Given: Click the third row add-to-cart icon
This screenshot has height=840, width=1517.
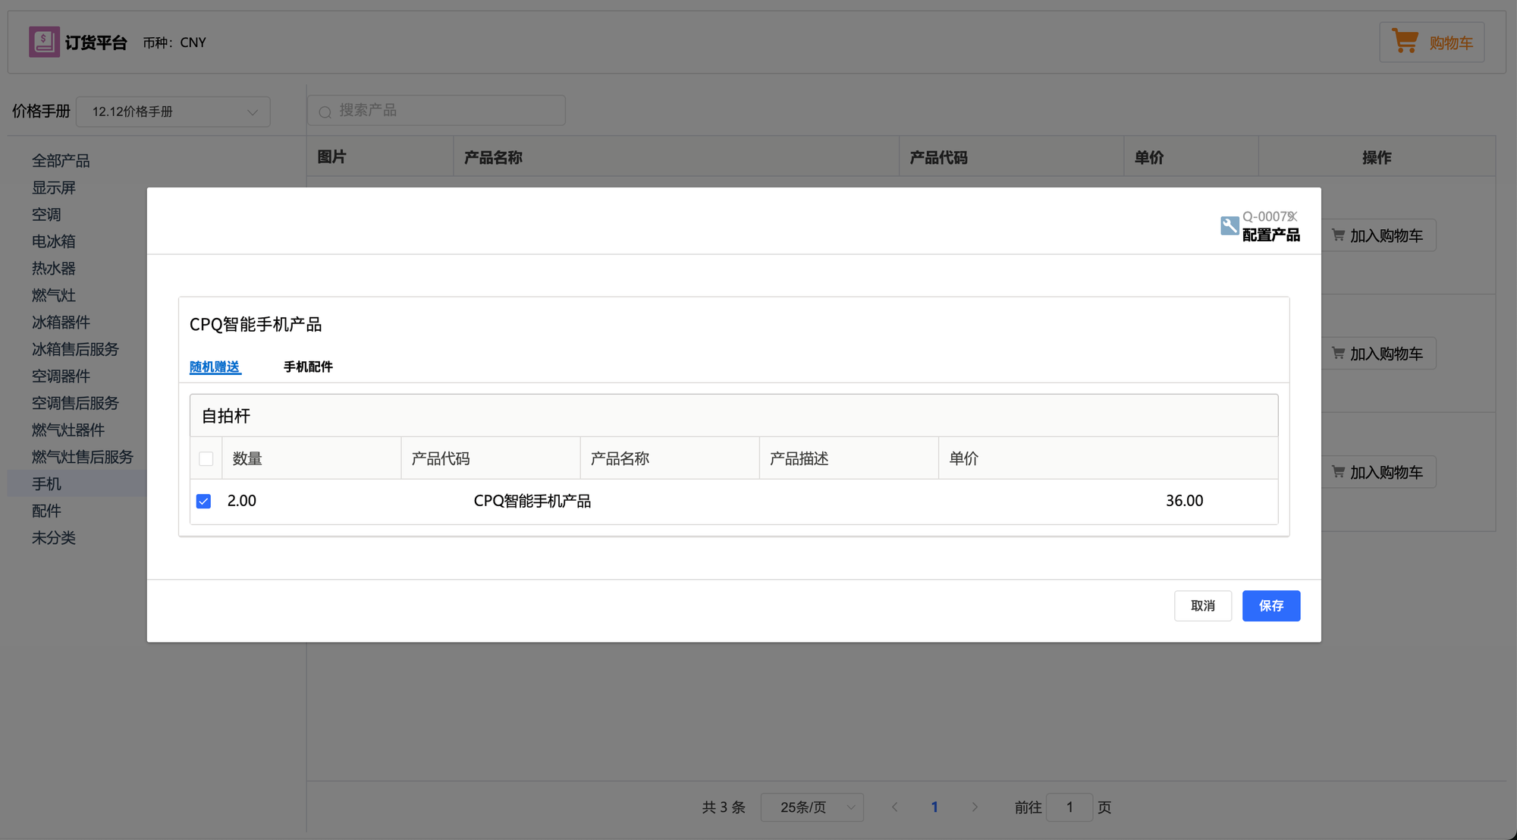Looking at the screenshot, I should 1338,472.
